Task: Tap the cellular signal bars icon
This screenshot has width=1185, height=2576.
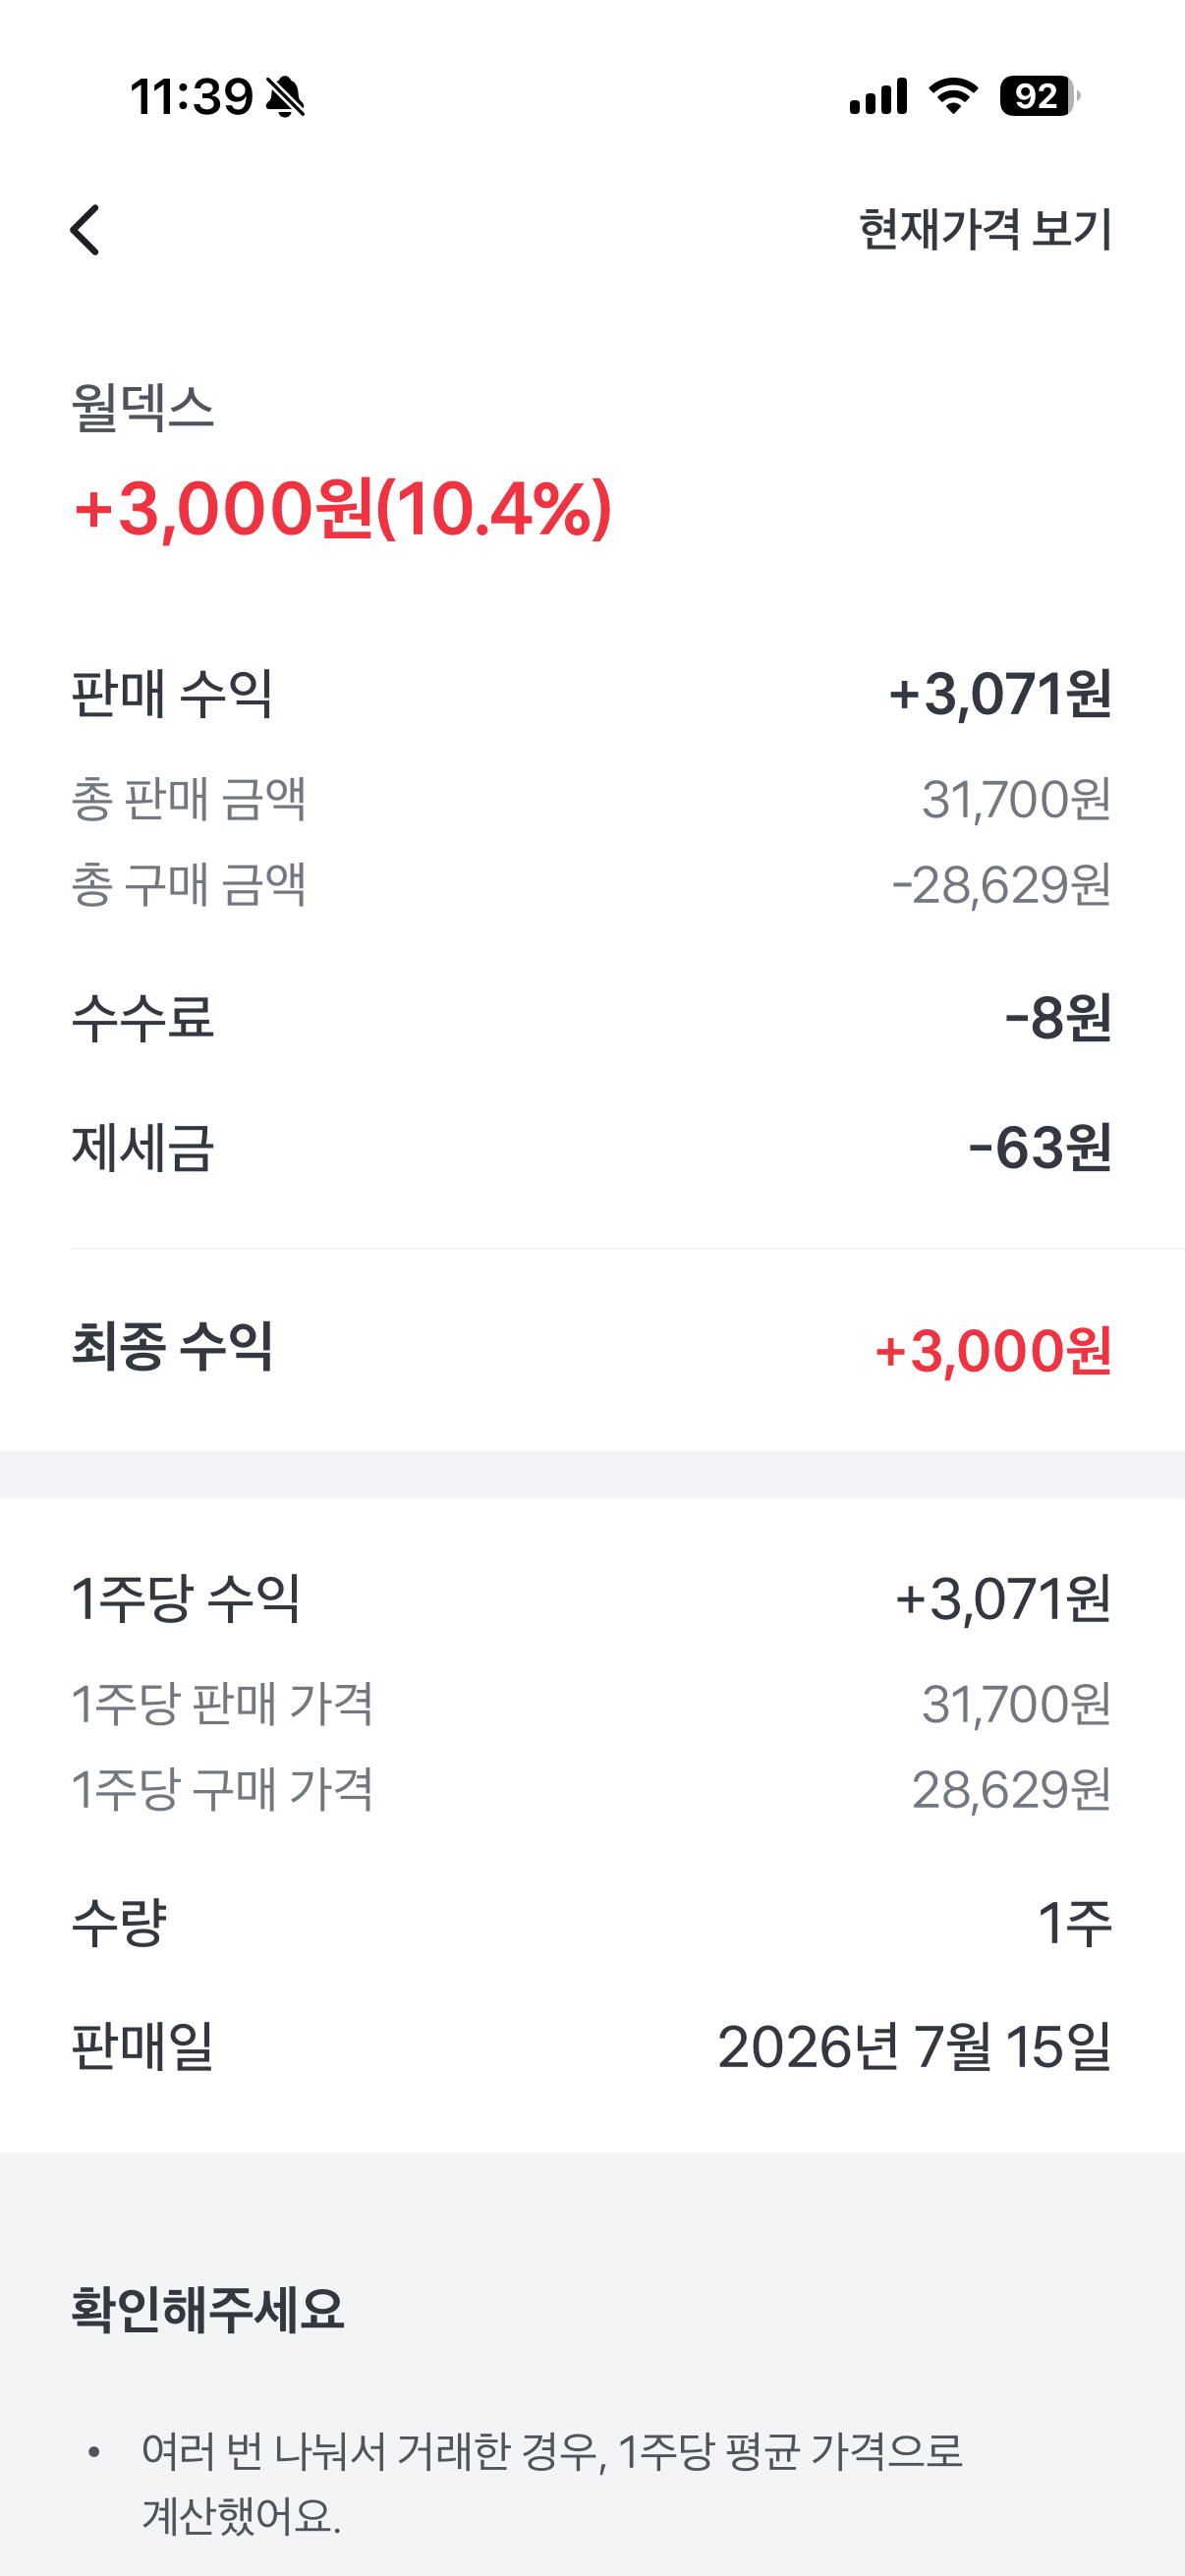Action: click(x=878, y=96)
